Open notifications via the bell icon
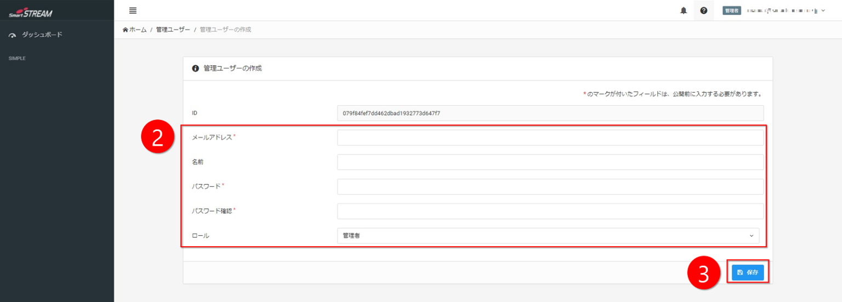Screen dimensions: 842x302 click(x=683, y=10)
